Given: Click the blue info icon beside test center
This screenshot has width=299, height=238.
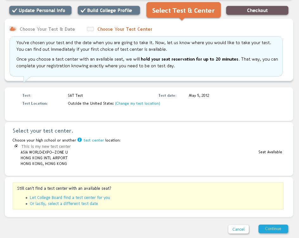Looking at the screenshot, I should click(x=80, y=140).
